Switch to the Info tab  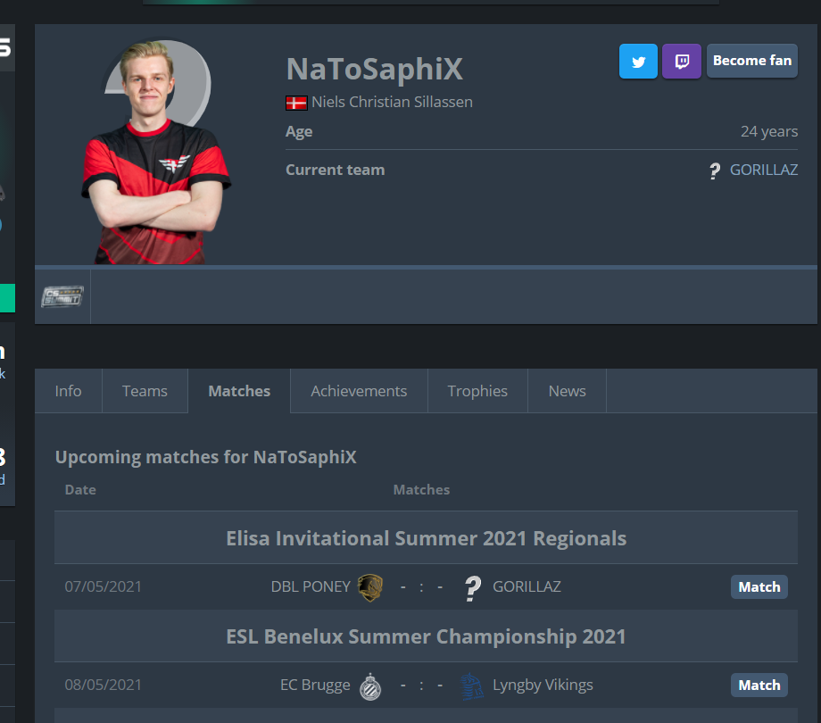tap(68, 391)
